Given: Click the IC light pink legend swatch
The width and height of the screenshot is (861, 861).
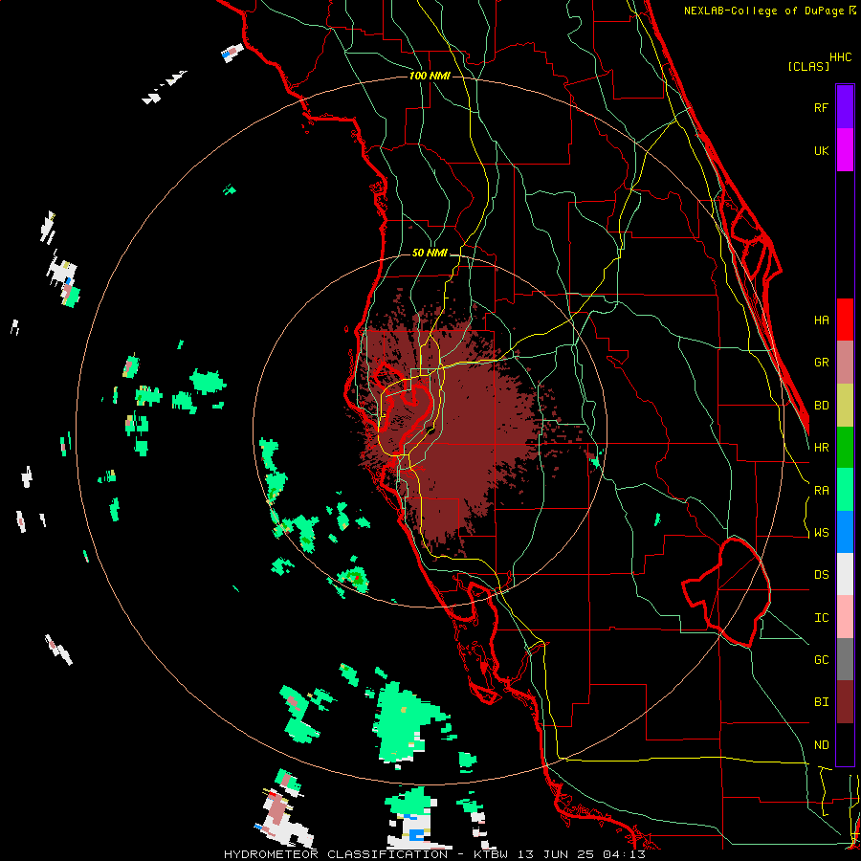Looking at the screenshot, I should pyautogui.click(x=845, y=617).
